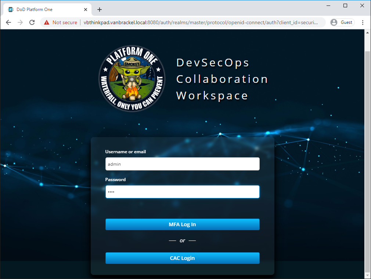Click the back navigation arrow
The height and width of the screenshot is (279, 371).
(8, 22)
